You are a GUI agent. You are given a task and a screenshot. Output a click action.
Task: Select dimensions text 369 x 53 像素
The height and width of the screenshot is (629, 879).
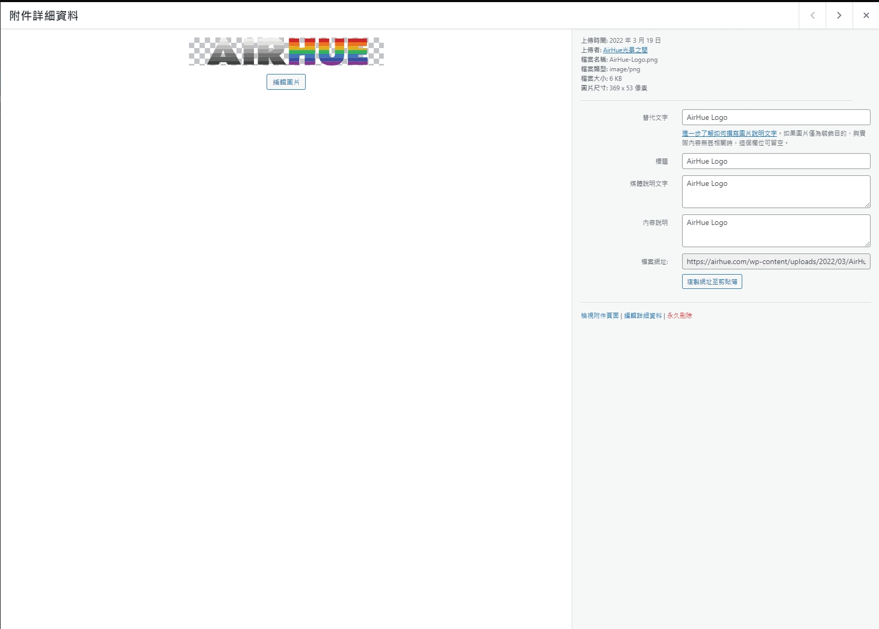(x=628, y=88)
